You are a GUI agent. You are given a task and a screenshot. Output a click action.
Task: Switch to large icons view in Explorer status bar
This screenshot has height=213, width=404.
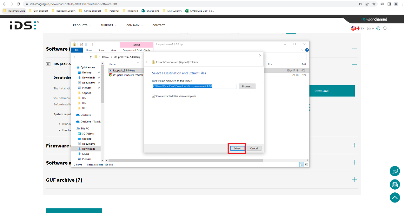pyautogui.click(x=306, y=165)
